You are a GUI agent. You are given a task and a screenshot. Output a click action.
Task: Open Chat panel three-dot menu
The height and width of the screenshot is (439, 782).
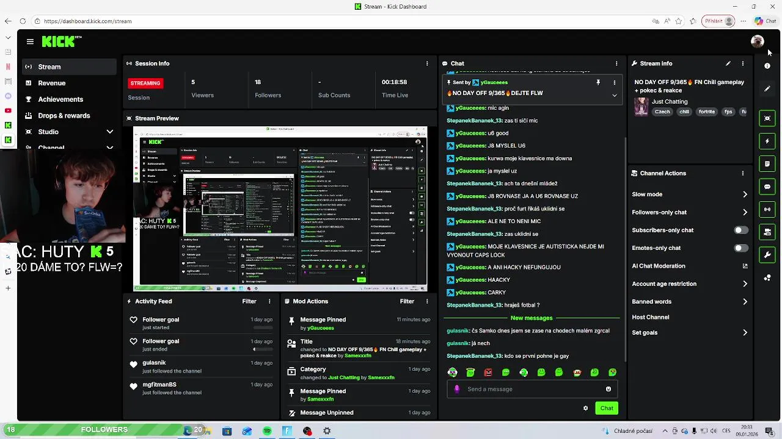point(616,63)
